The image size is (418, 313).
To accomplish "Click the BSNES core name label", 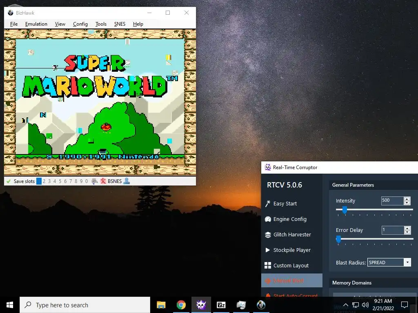I will 115,181.
